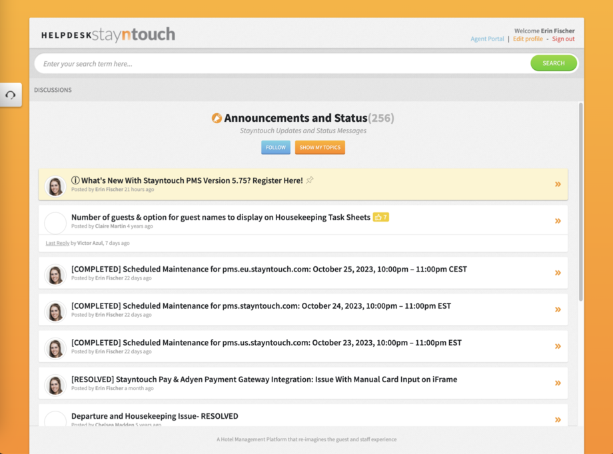The image size is (613, 454).
Task: Click blank avatar on Claire Martin's post
Action: (x=55, y=223)
